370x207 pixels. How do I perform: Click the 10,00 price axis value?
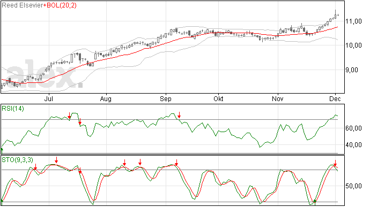point(353,45)
